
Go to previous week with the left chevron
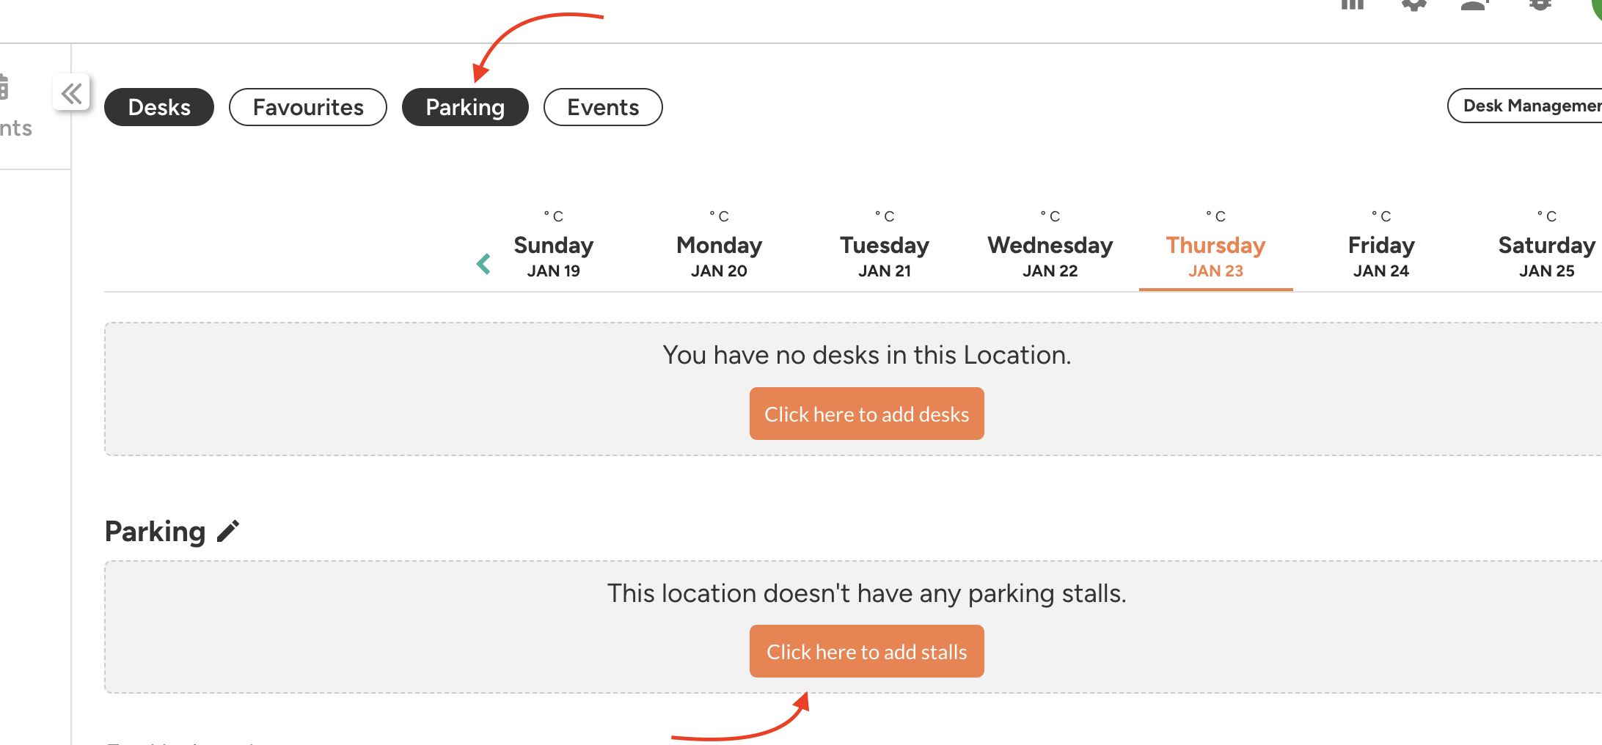[483, 264]
